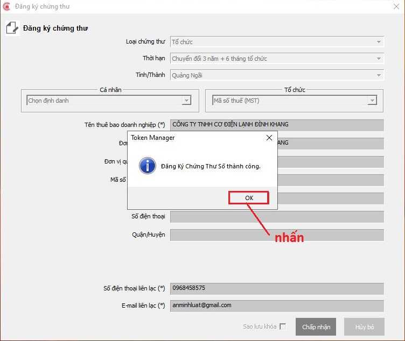This screenshot has width=405, height=341.
Task: Toggle the Sao lưu khóa checkbox
Action: tap(283, 326)
